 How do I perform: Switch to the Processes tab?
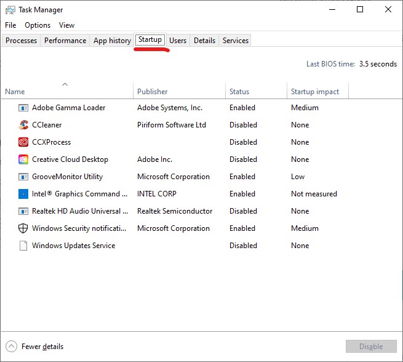coord(21,41)
